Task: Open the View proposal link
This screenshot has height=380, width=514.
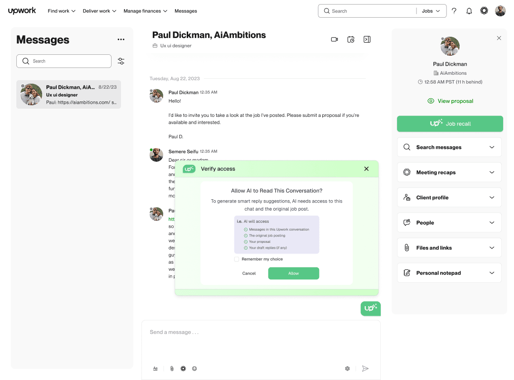Action: (450, 101)
